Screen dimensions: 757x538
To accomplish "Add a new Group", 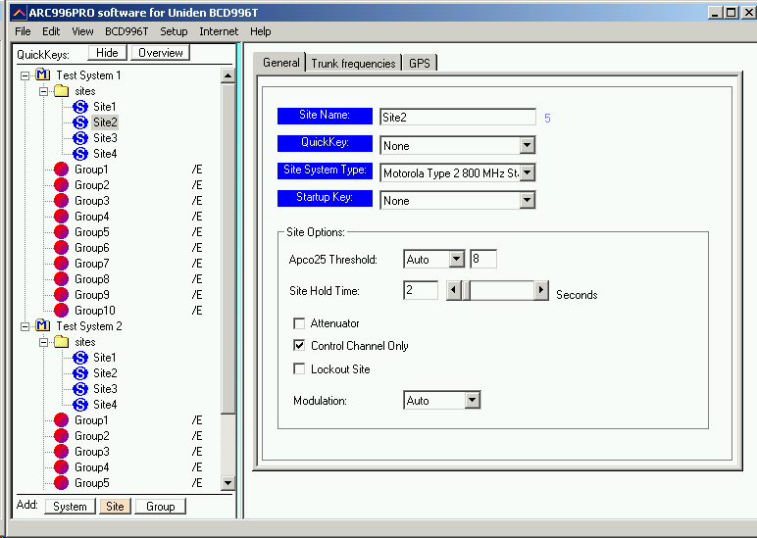I will click(160, 507).
